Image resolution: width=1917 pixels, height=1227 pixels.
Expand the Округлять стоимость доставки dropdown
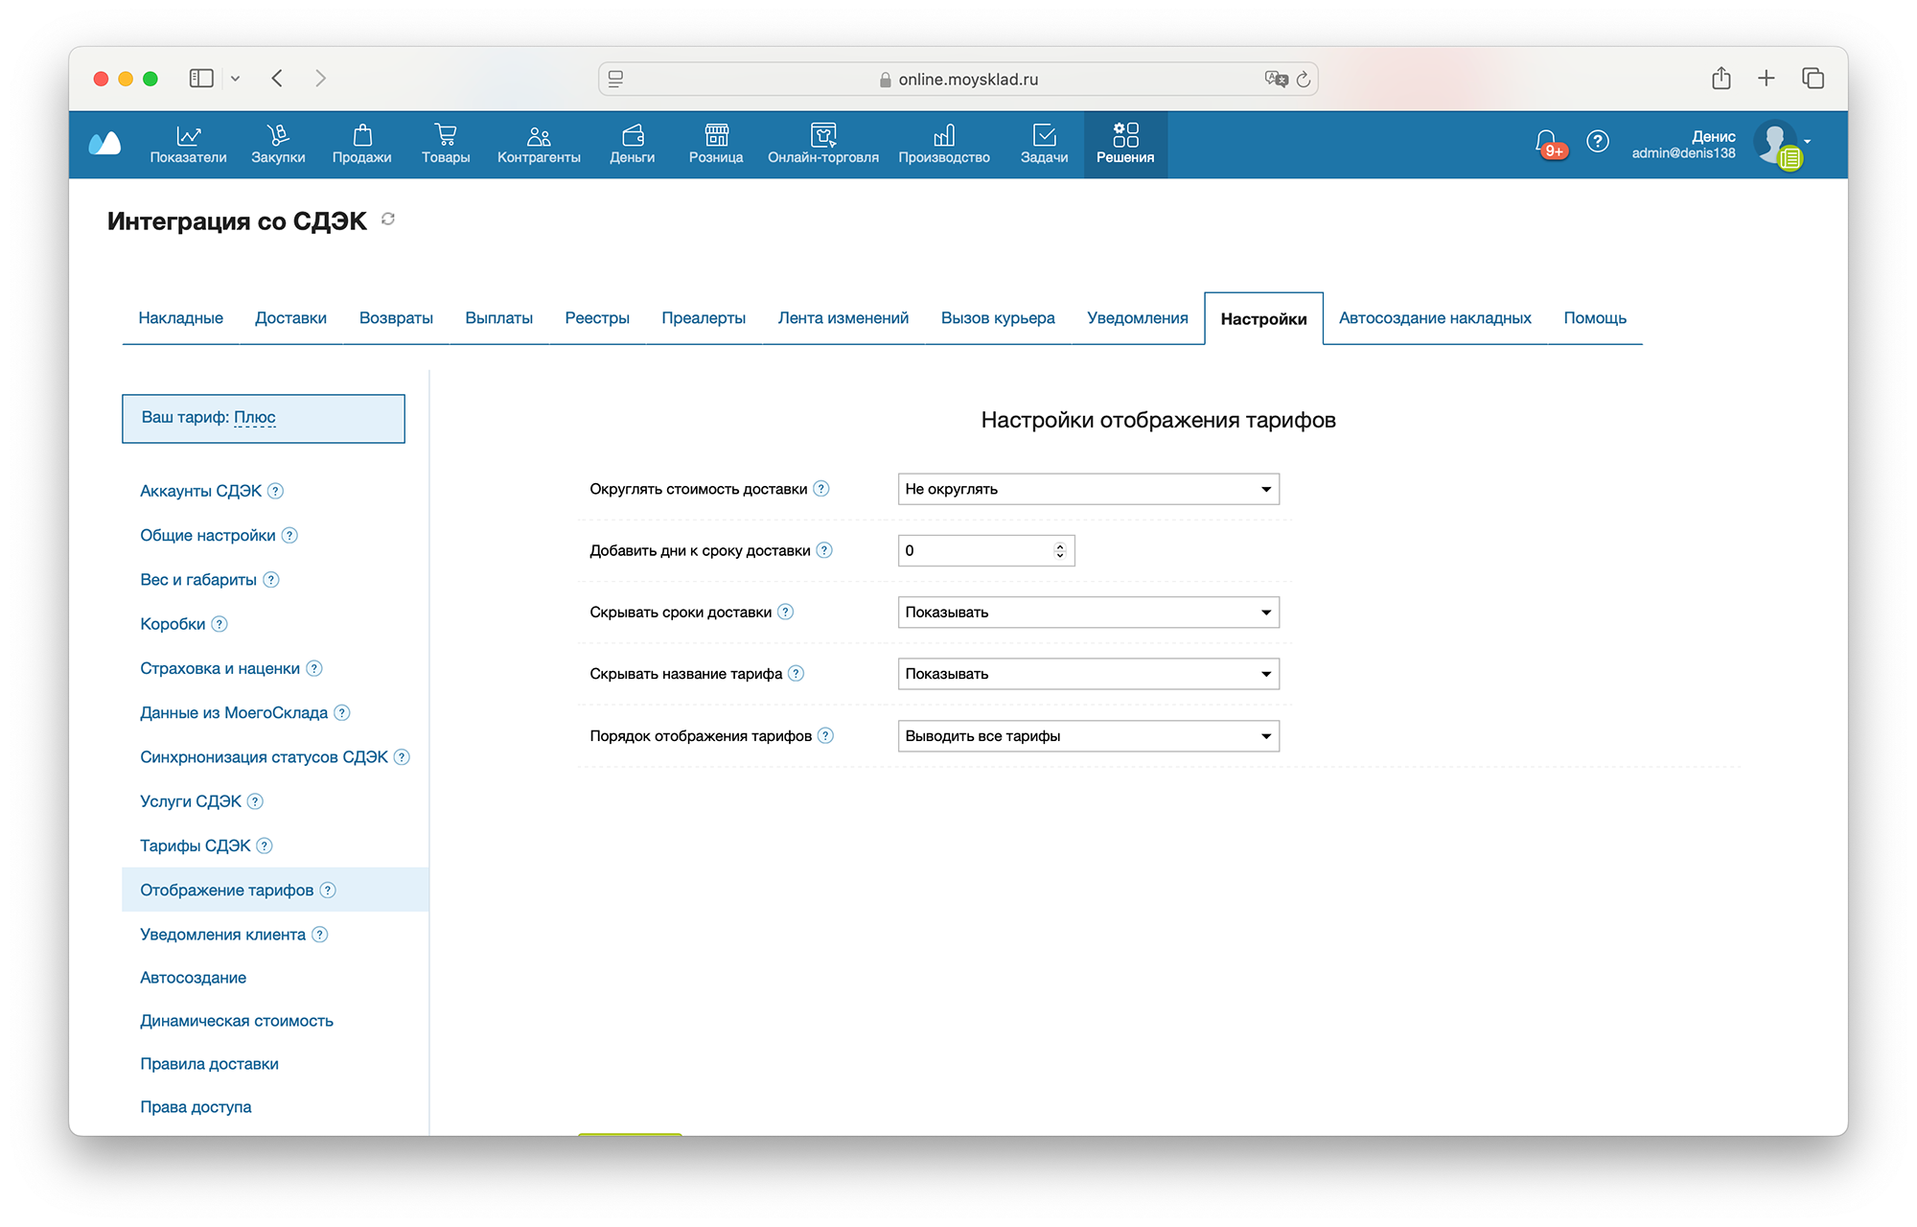click(x=1088, y=489)
